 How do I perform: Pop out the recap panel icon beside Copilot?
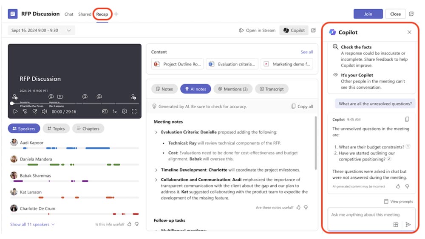pyautogui.click(x=313, y=30)
